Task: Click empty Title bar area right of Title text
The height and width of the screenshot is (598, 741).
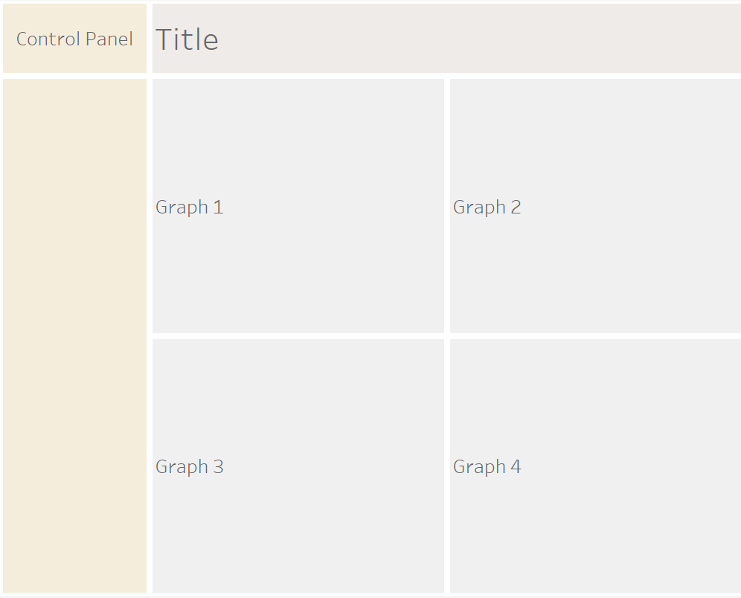Action: (x=476, y=39)
